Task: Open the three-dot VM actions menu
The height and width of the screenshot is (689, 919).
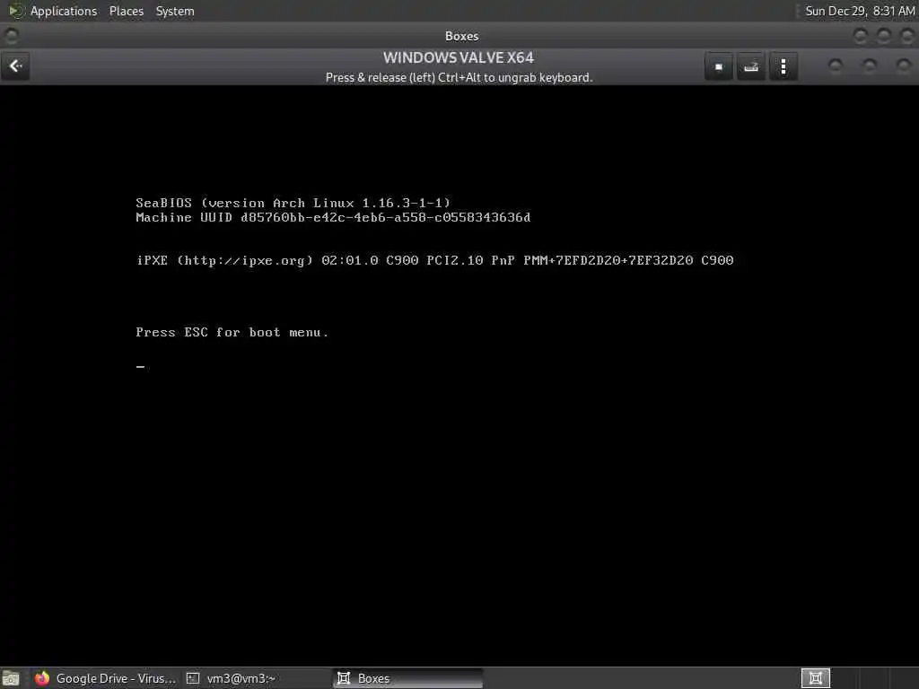Action: pyautogui.click(x=783, y=66)
